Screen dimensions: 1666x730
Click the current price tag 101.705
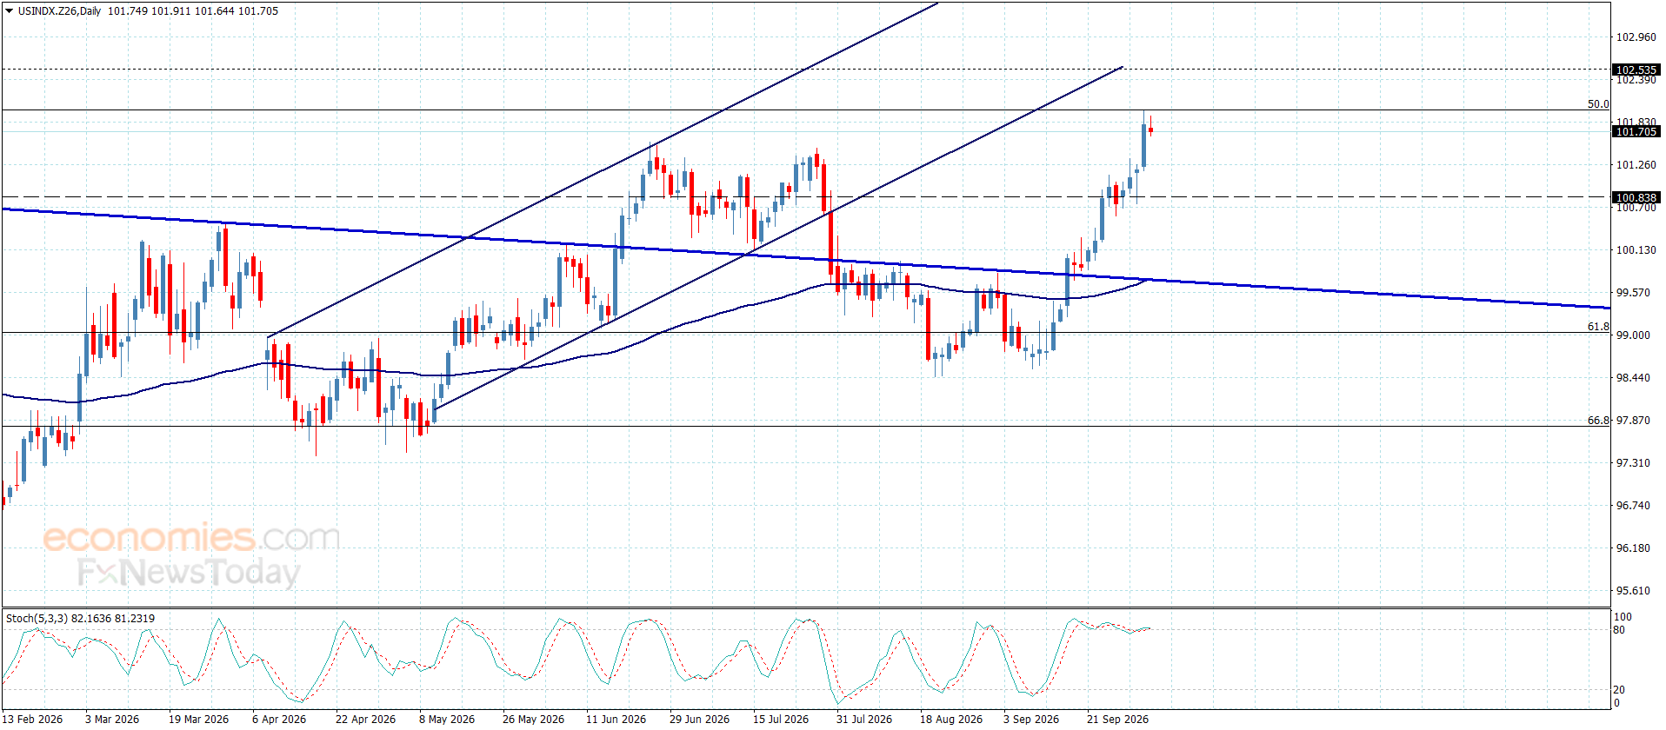pos(1636,131)
